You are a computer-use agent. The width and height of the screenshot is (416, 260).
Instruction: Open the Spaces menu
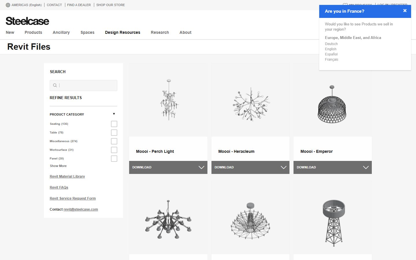88,32
